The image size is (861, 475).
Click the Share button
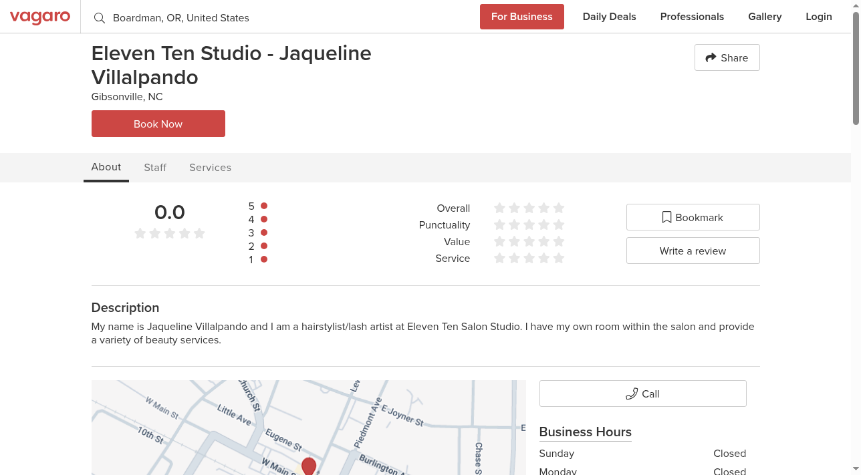tap(727, 57)
